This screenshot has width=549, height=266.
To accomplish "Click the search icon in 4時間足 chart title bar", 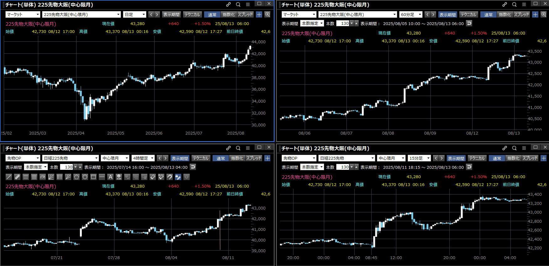I will coord(238,148).
